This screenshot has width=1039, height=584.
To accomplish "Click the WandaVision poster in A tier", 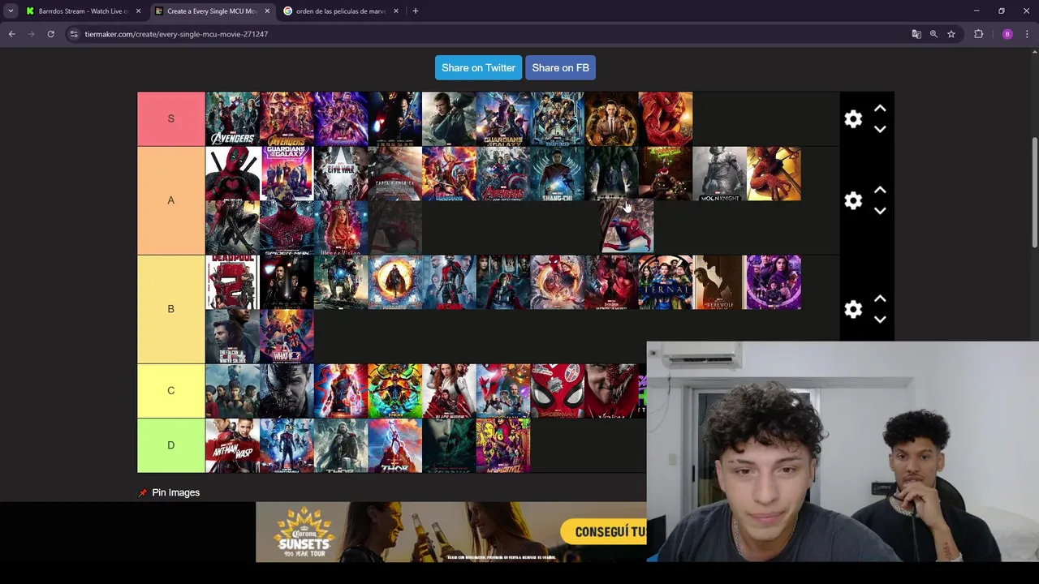I will (x=341, y=228).
